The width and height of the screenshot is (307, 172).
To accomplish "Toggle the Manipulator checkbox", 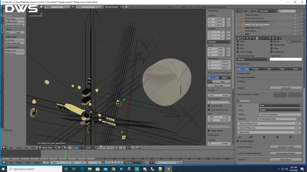I will tap(238, 101).
